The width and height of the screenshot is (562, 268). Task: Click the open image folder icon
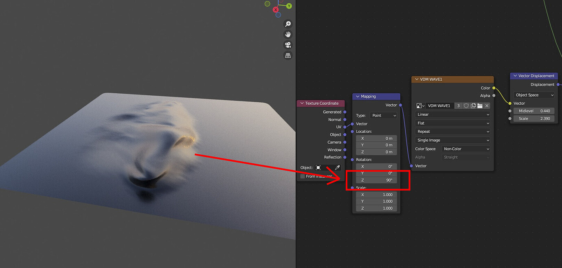click(480, 105)
